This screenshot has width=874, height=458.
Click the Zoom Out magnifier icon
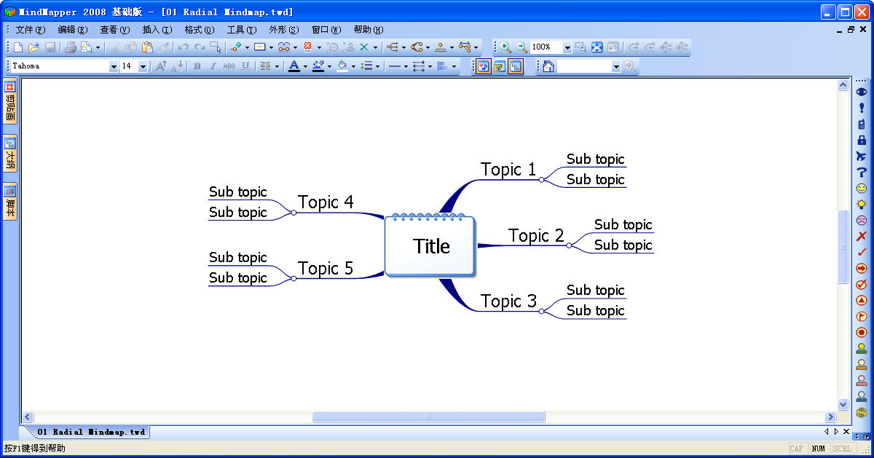pos(521,47)
